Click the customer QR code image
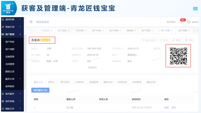The image size is (201, 113). [x=178, y=56]
